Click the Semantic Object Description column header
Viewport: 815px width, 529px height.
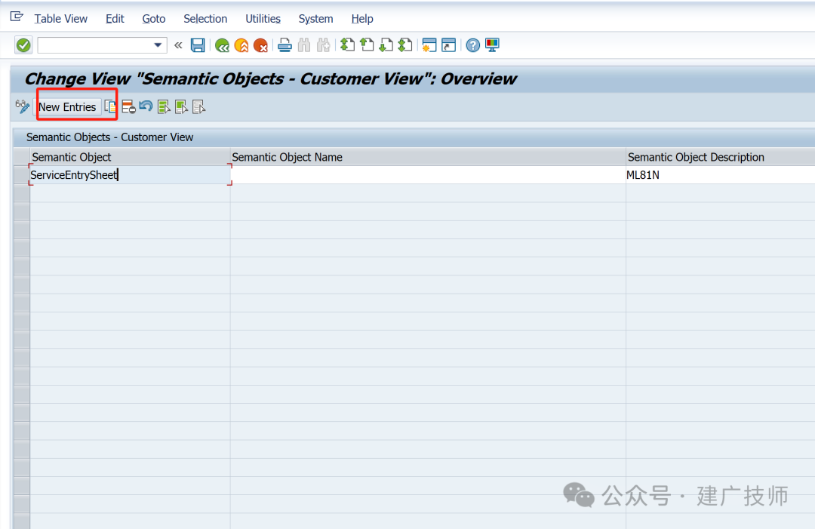(721, 157)
